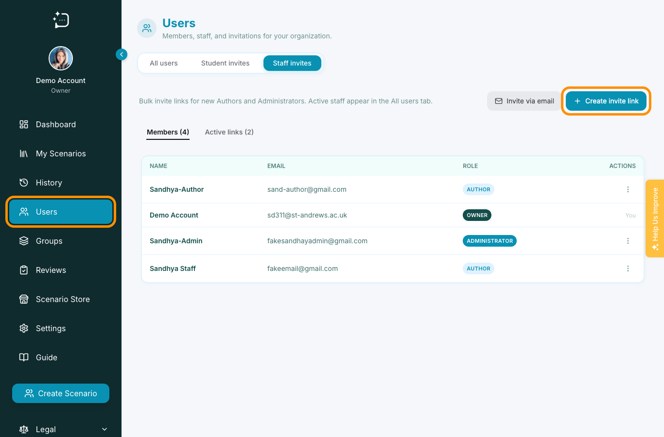This screenshot has width=664, height=437.
Task: Click the My Scenarios library icon
Action: point(24,153)
